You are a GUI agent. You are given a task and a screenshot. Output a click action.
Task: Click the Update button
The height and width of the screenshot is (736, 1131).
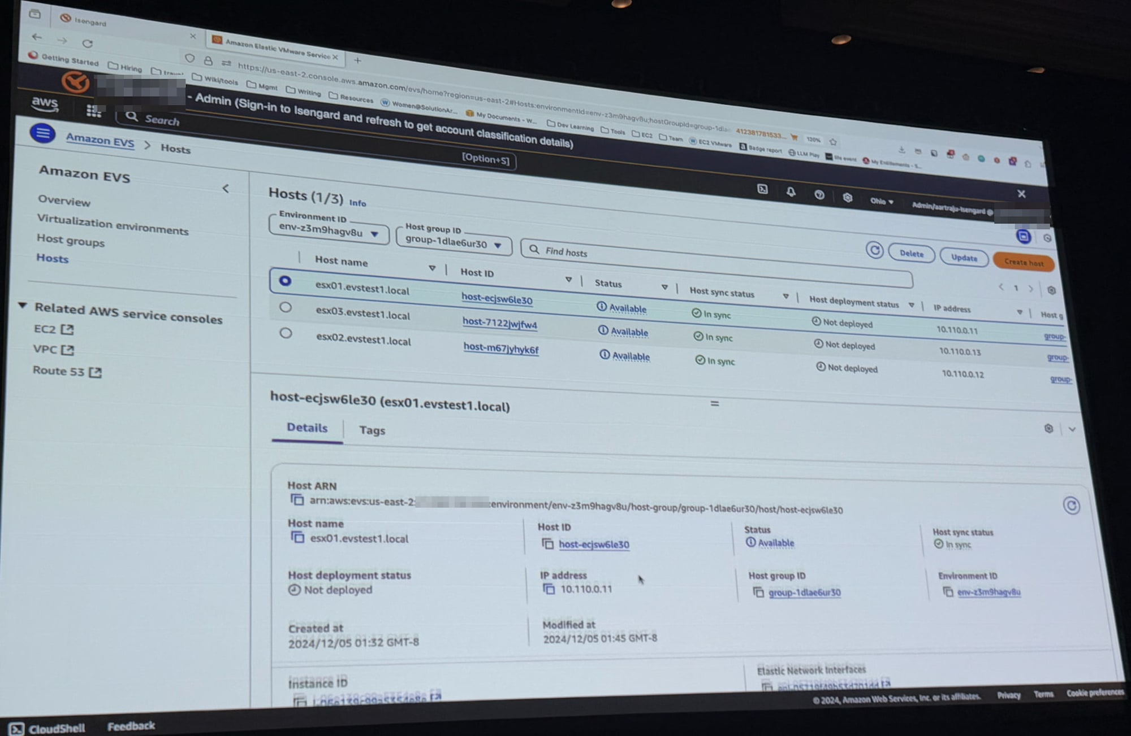[964, 258]
